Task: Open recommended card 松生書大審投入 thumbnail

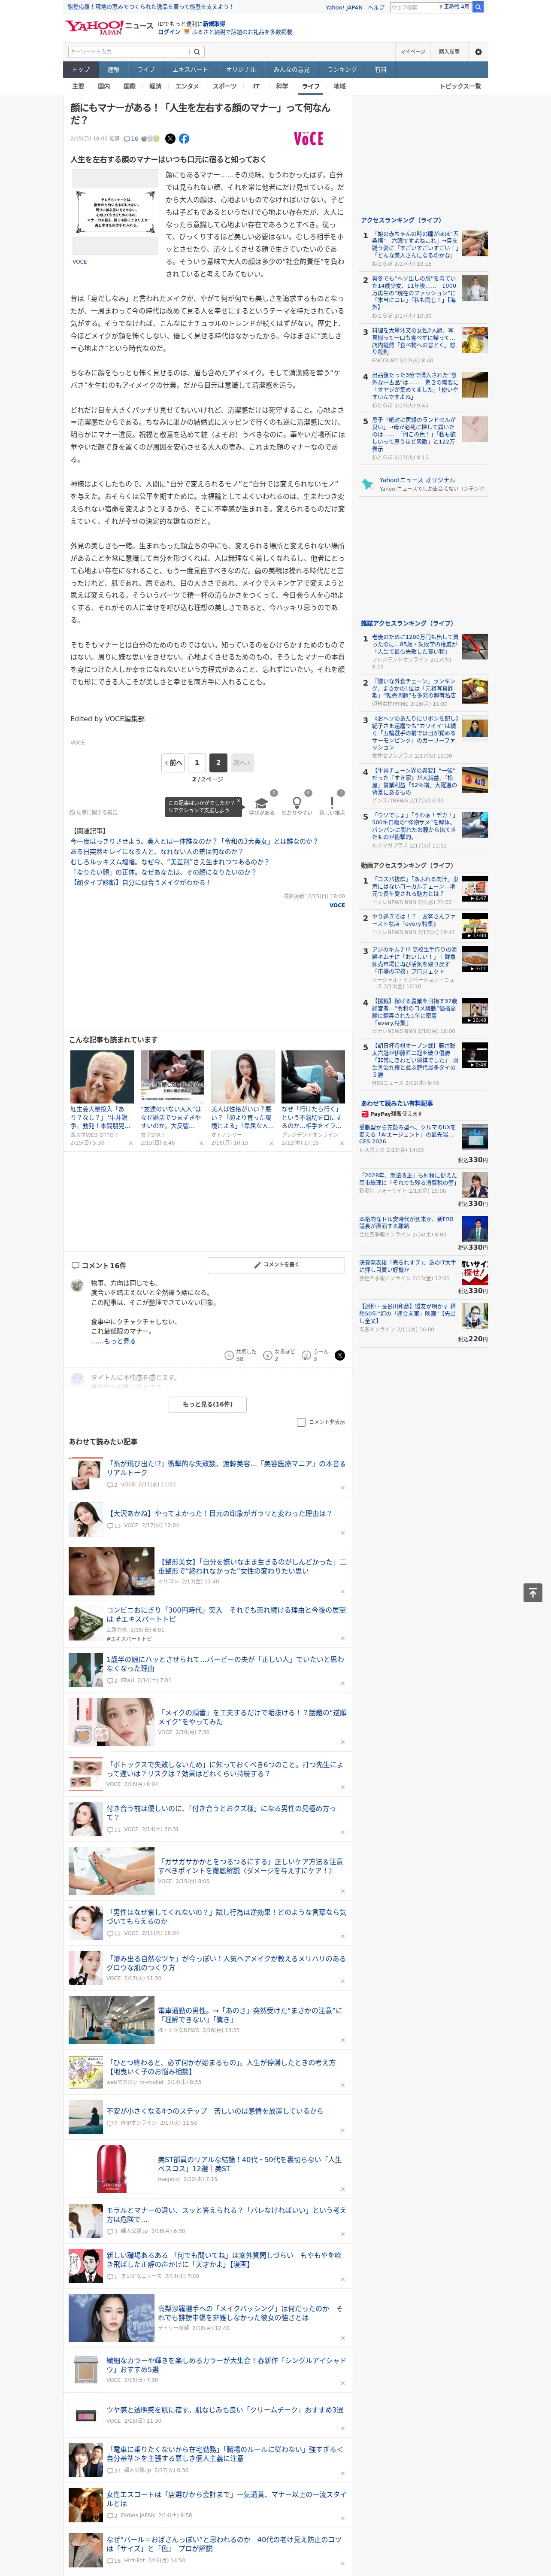Action: [102, 1077]
